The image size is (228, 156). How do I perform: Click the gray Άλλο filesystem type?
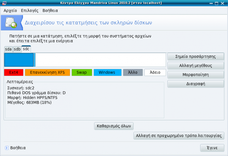click(133, 72)
